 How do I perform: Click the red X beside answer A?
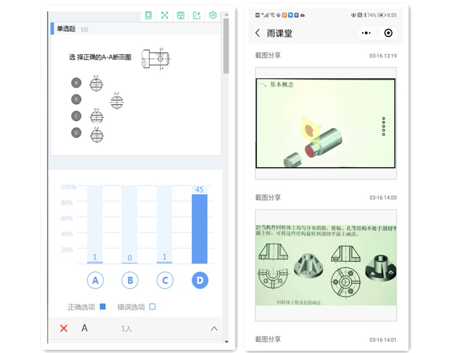coord(64,328)
